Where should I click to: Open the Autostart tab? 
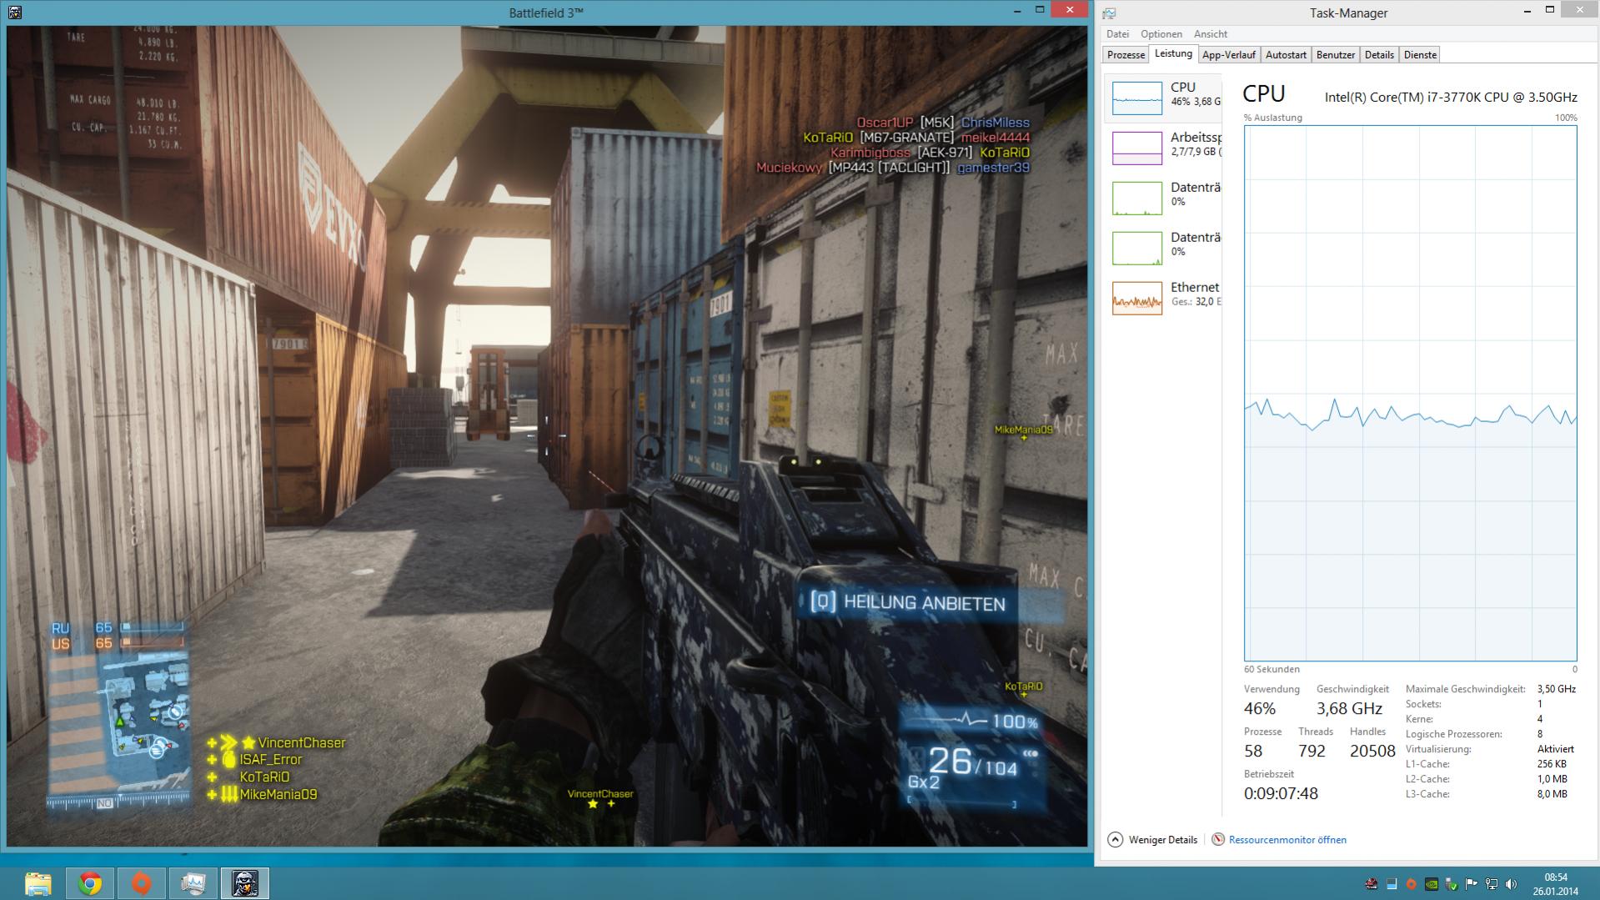pyautogui.click(x=1286, y=55)
